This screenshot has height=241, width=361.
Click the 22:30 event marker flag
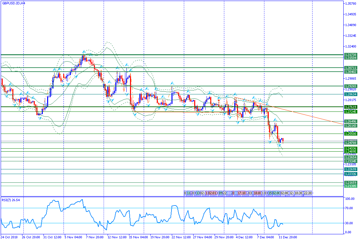tap(307, 193)
